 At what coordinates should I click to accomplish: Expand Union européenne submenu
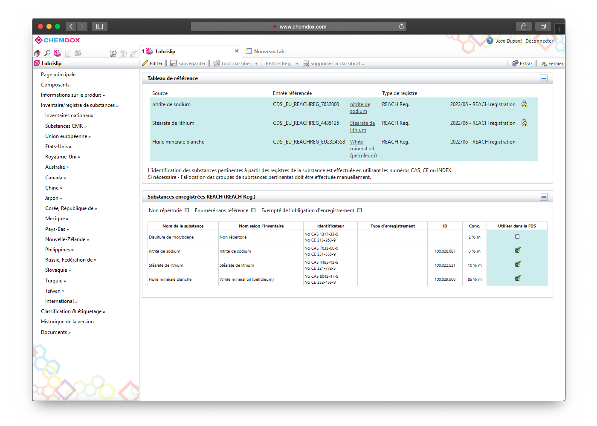click(x=68, y=136)
